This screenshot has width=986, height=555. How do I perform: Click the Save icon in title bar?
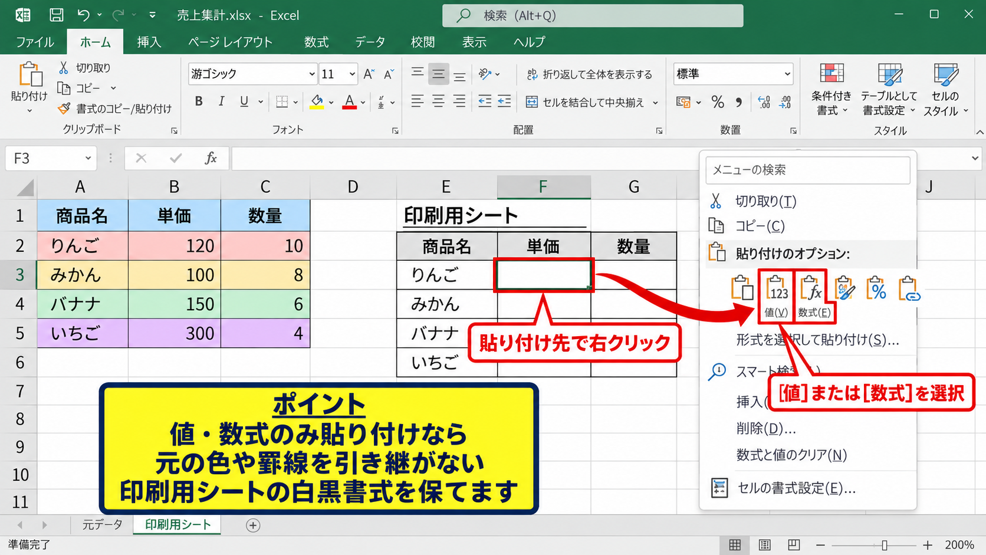tap(56, 15)
